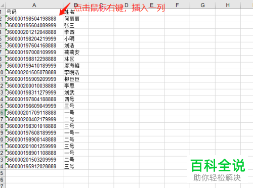
Task: Click 一号 beside 360000201709118888
Action: point(76,113)
